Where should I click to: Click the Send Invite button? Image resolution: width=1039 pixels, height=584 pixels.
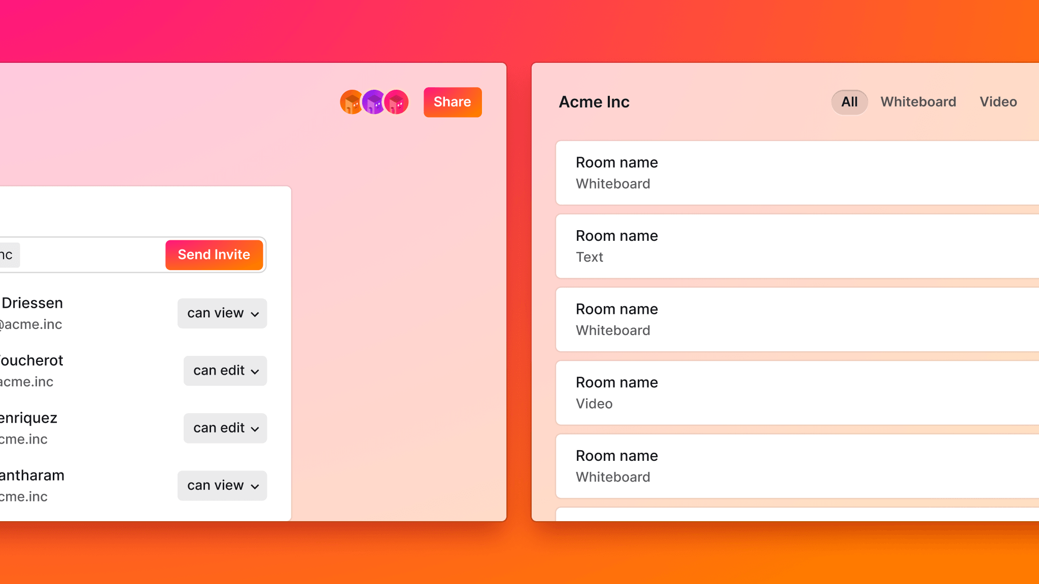214,254
